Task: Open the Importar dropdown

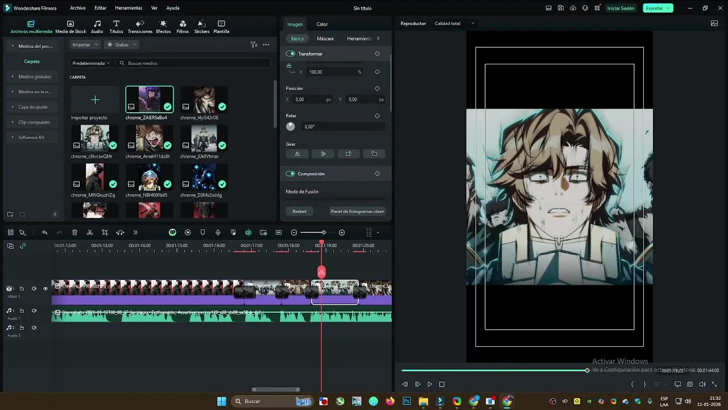Action: (x=85, y=44)
